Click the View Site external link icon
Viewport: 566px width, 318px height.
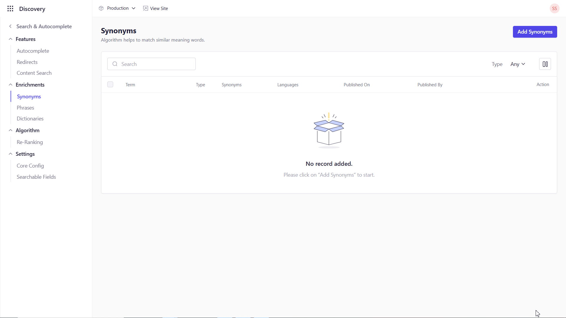[145, 8]
